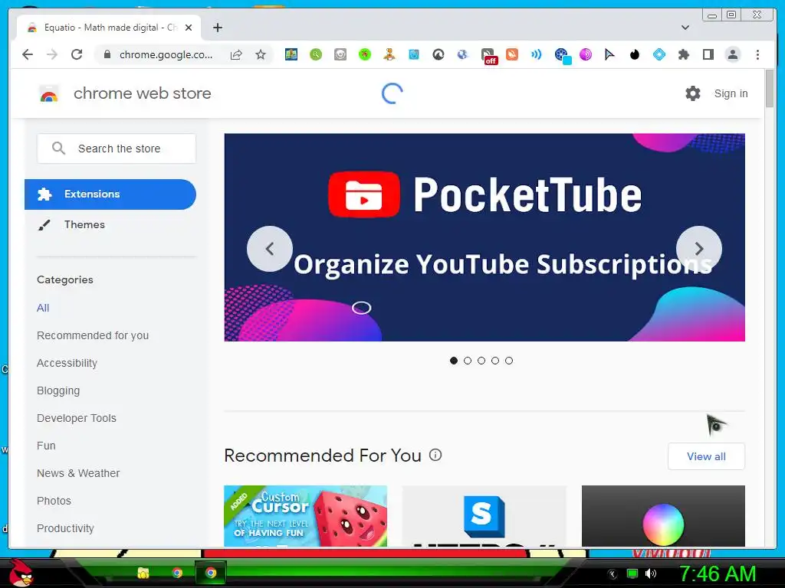Click the extension showing red off badge
The height and width of the screenshot is (588, 785).
488,55
